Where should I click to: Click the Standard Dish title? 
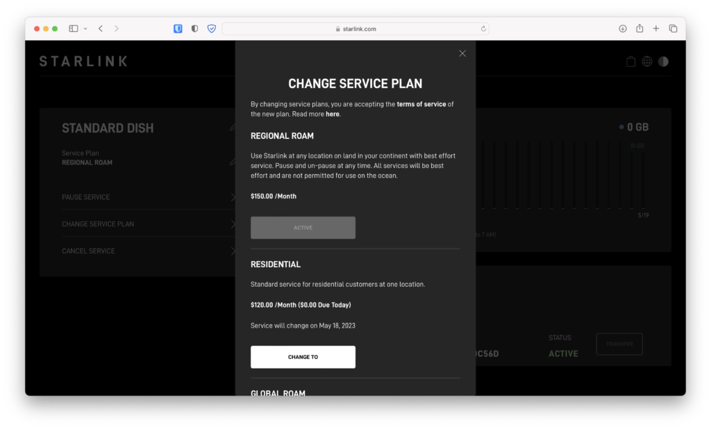tap(108, 128)
